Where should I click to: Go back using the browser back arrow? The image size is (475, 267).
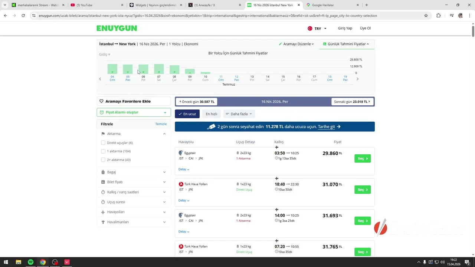click(x=5, y=16)
